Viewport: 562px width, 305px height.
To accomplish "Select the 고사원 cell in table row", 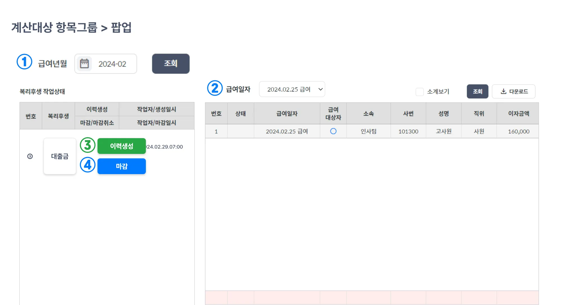I will (443, 131).
